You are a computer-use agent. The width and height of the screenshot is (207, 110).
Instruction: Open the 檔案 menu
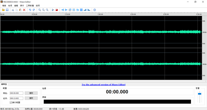[x=4, y=6]
